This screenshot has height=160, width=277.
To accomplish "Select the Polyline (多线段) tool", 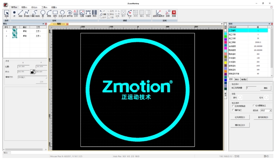I will 27,14.
